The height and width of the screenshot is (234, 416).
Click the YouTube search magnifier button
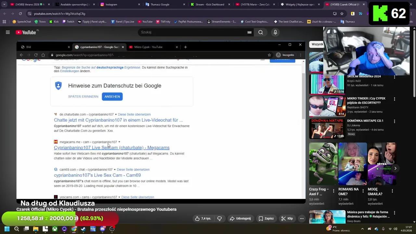(261, 32)
